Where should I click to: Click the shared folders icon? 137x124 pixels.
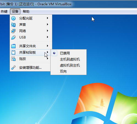click(13, 46)
